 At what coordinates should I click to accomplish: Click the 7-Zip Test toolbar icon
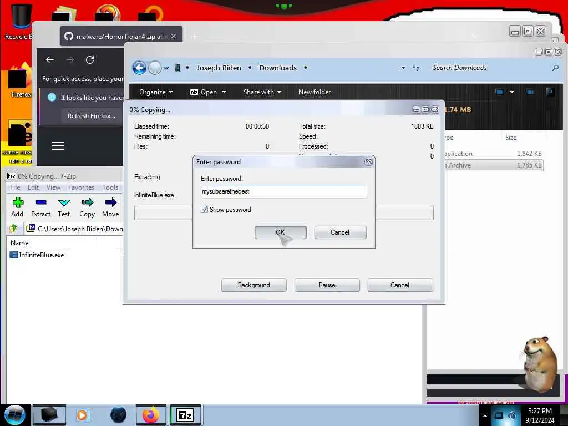point(64,202)
